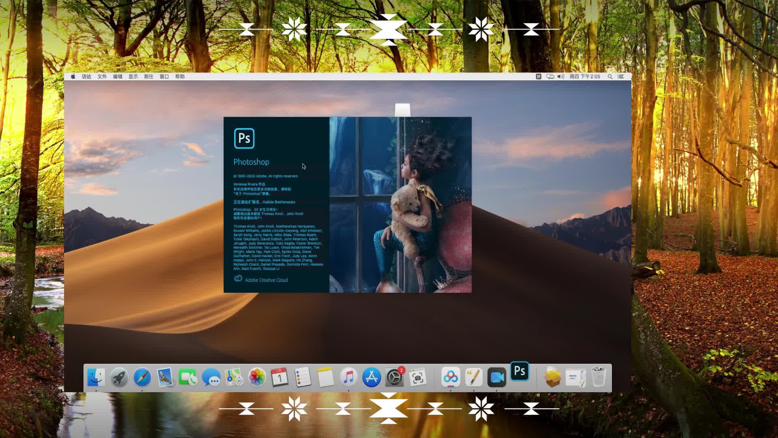Open the 编辑 menu
The width and height of the screenshot is (778, 438).
coord(118,76)
